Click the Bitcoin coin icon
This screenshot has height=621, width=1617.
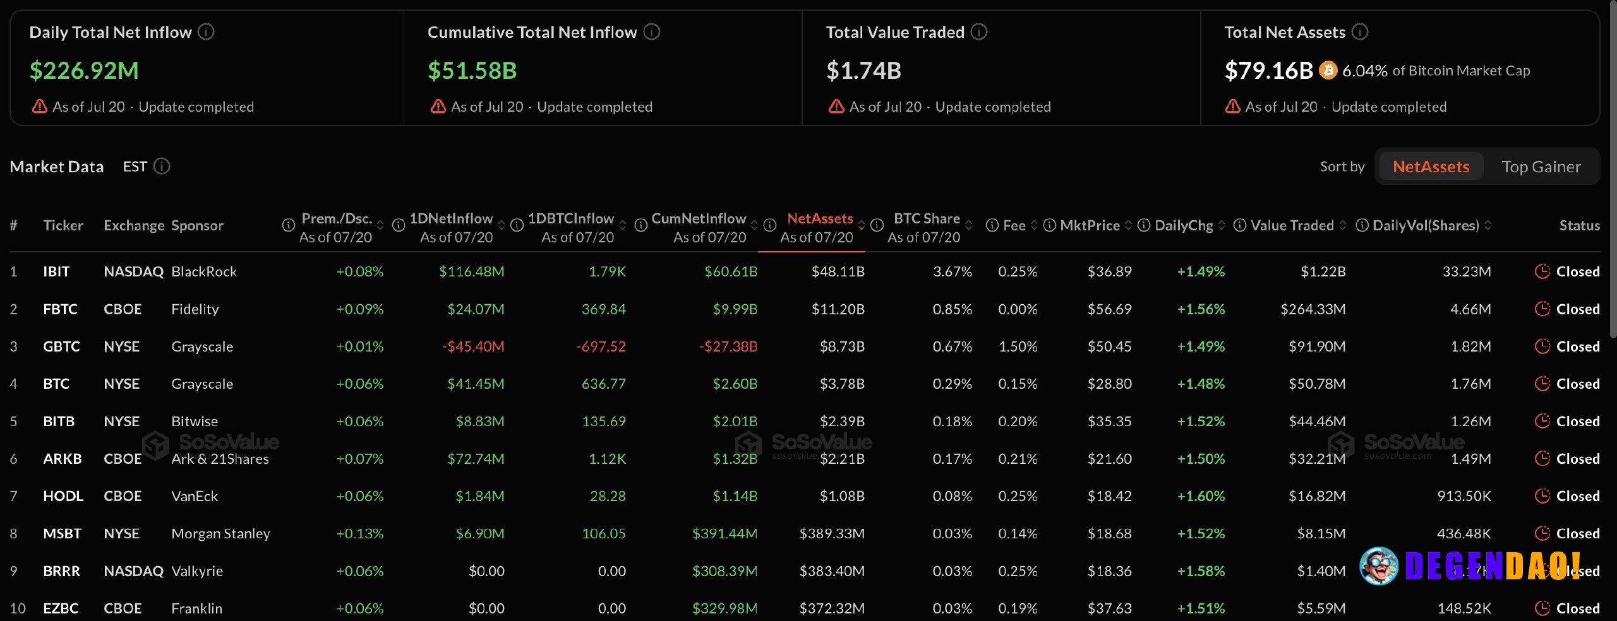tap(1328, 70)
